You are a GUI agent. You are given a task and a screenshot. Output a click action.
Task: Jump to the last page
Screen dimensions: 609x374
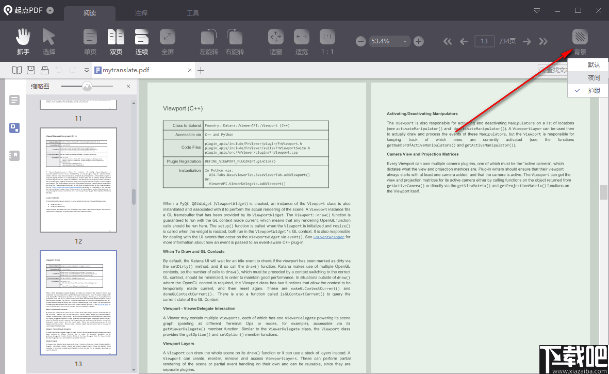(544, 41)
